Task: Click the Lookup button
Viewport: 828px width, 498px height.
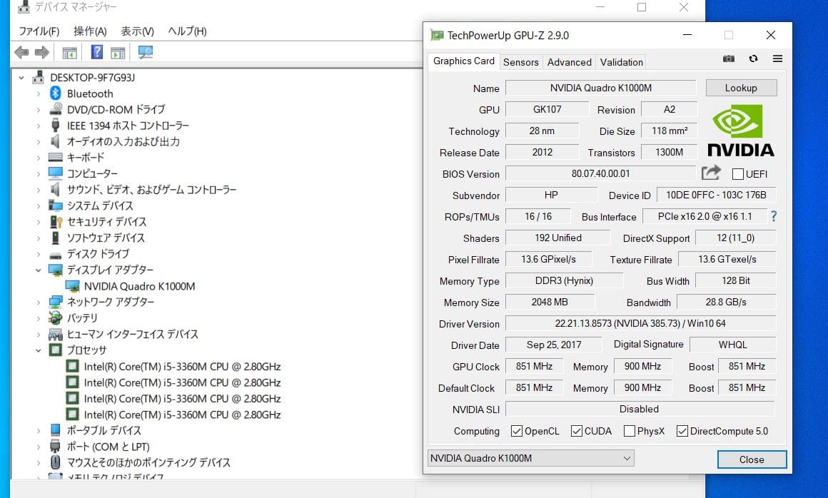Action: click(x=741, y=88)
